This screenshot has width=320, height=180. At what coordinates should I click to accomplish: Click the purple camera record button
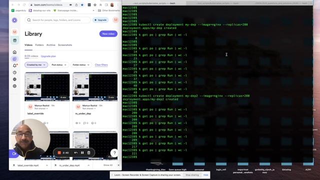[x=14, y=153]
